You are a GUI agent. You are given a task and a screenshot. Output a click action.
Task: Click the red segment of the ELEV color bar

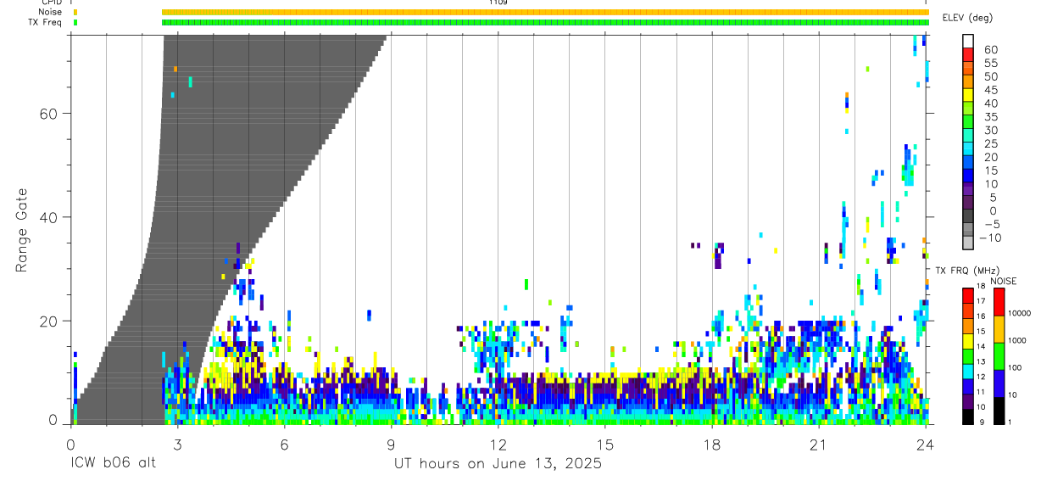pos(968,55)
